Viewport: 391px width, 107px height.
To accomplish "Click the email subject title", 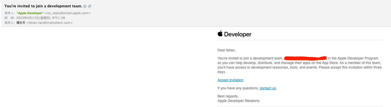I will click(x=43, y=6).
